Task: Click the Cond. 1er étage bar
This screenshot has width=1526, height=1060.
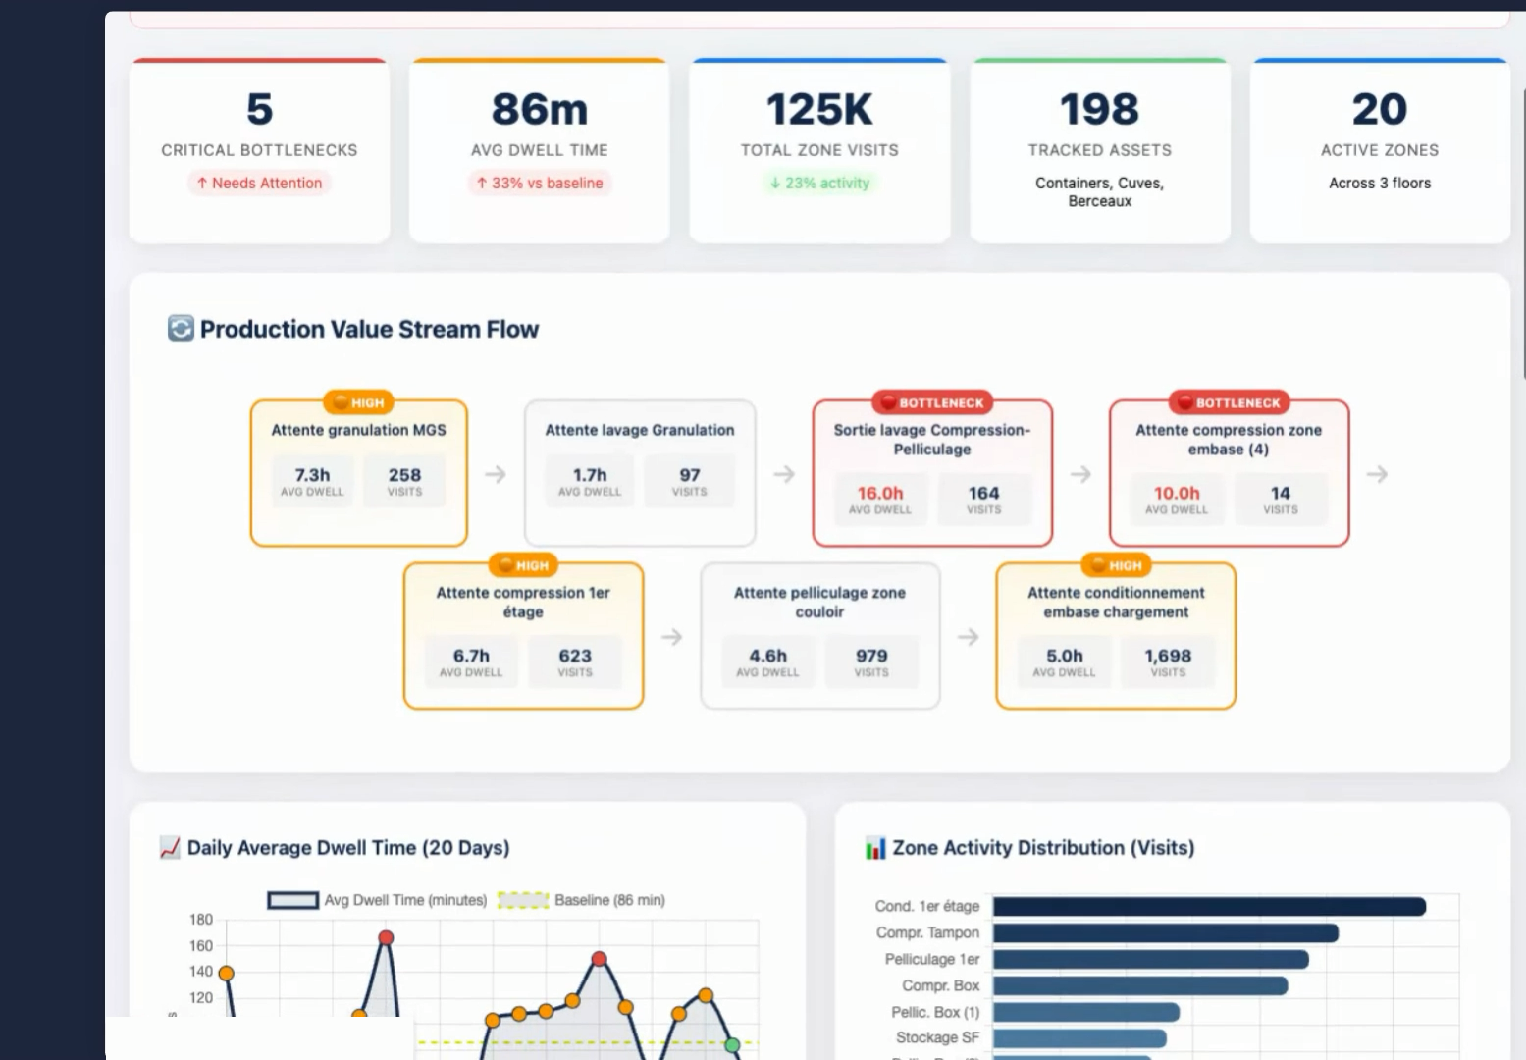Action: click(x=1209, y=906)
